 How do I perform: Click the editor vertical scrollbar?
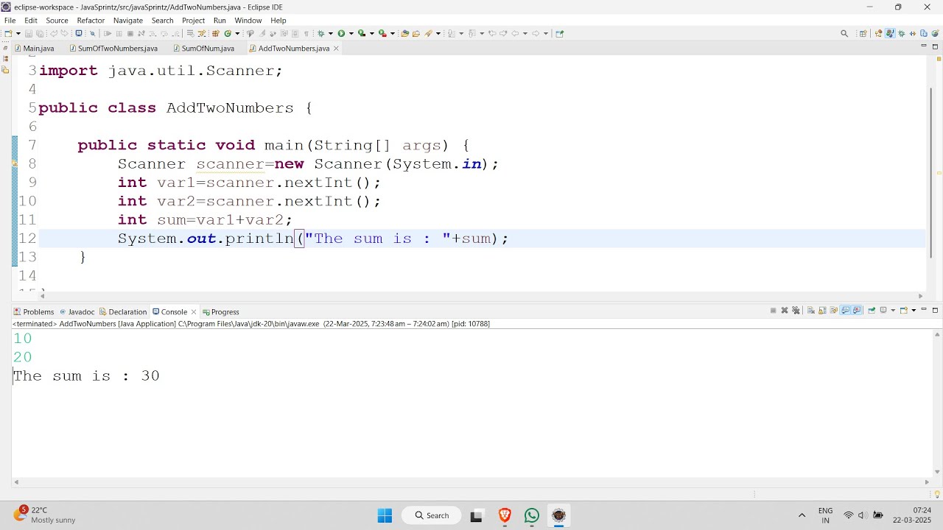pyautogui.click(x=931, y=173)
